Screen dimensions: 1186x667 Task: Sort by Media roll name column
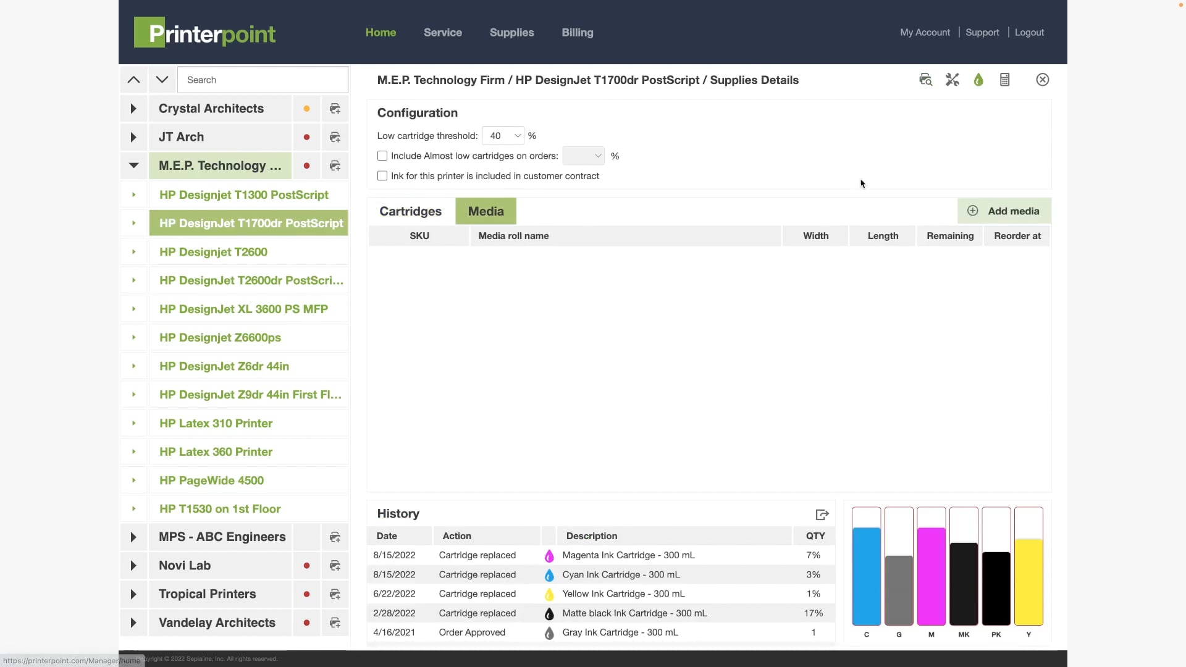(x=626, y=236)
